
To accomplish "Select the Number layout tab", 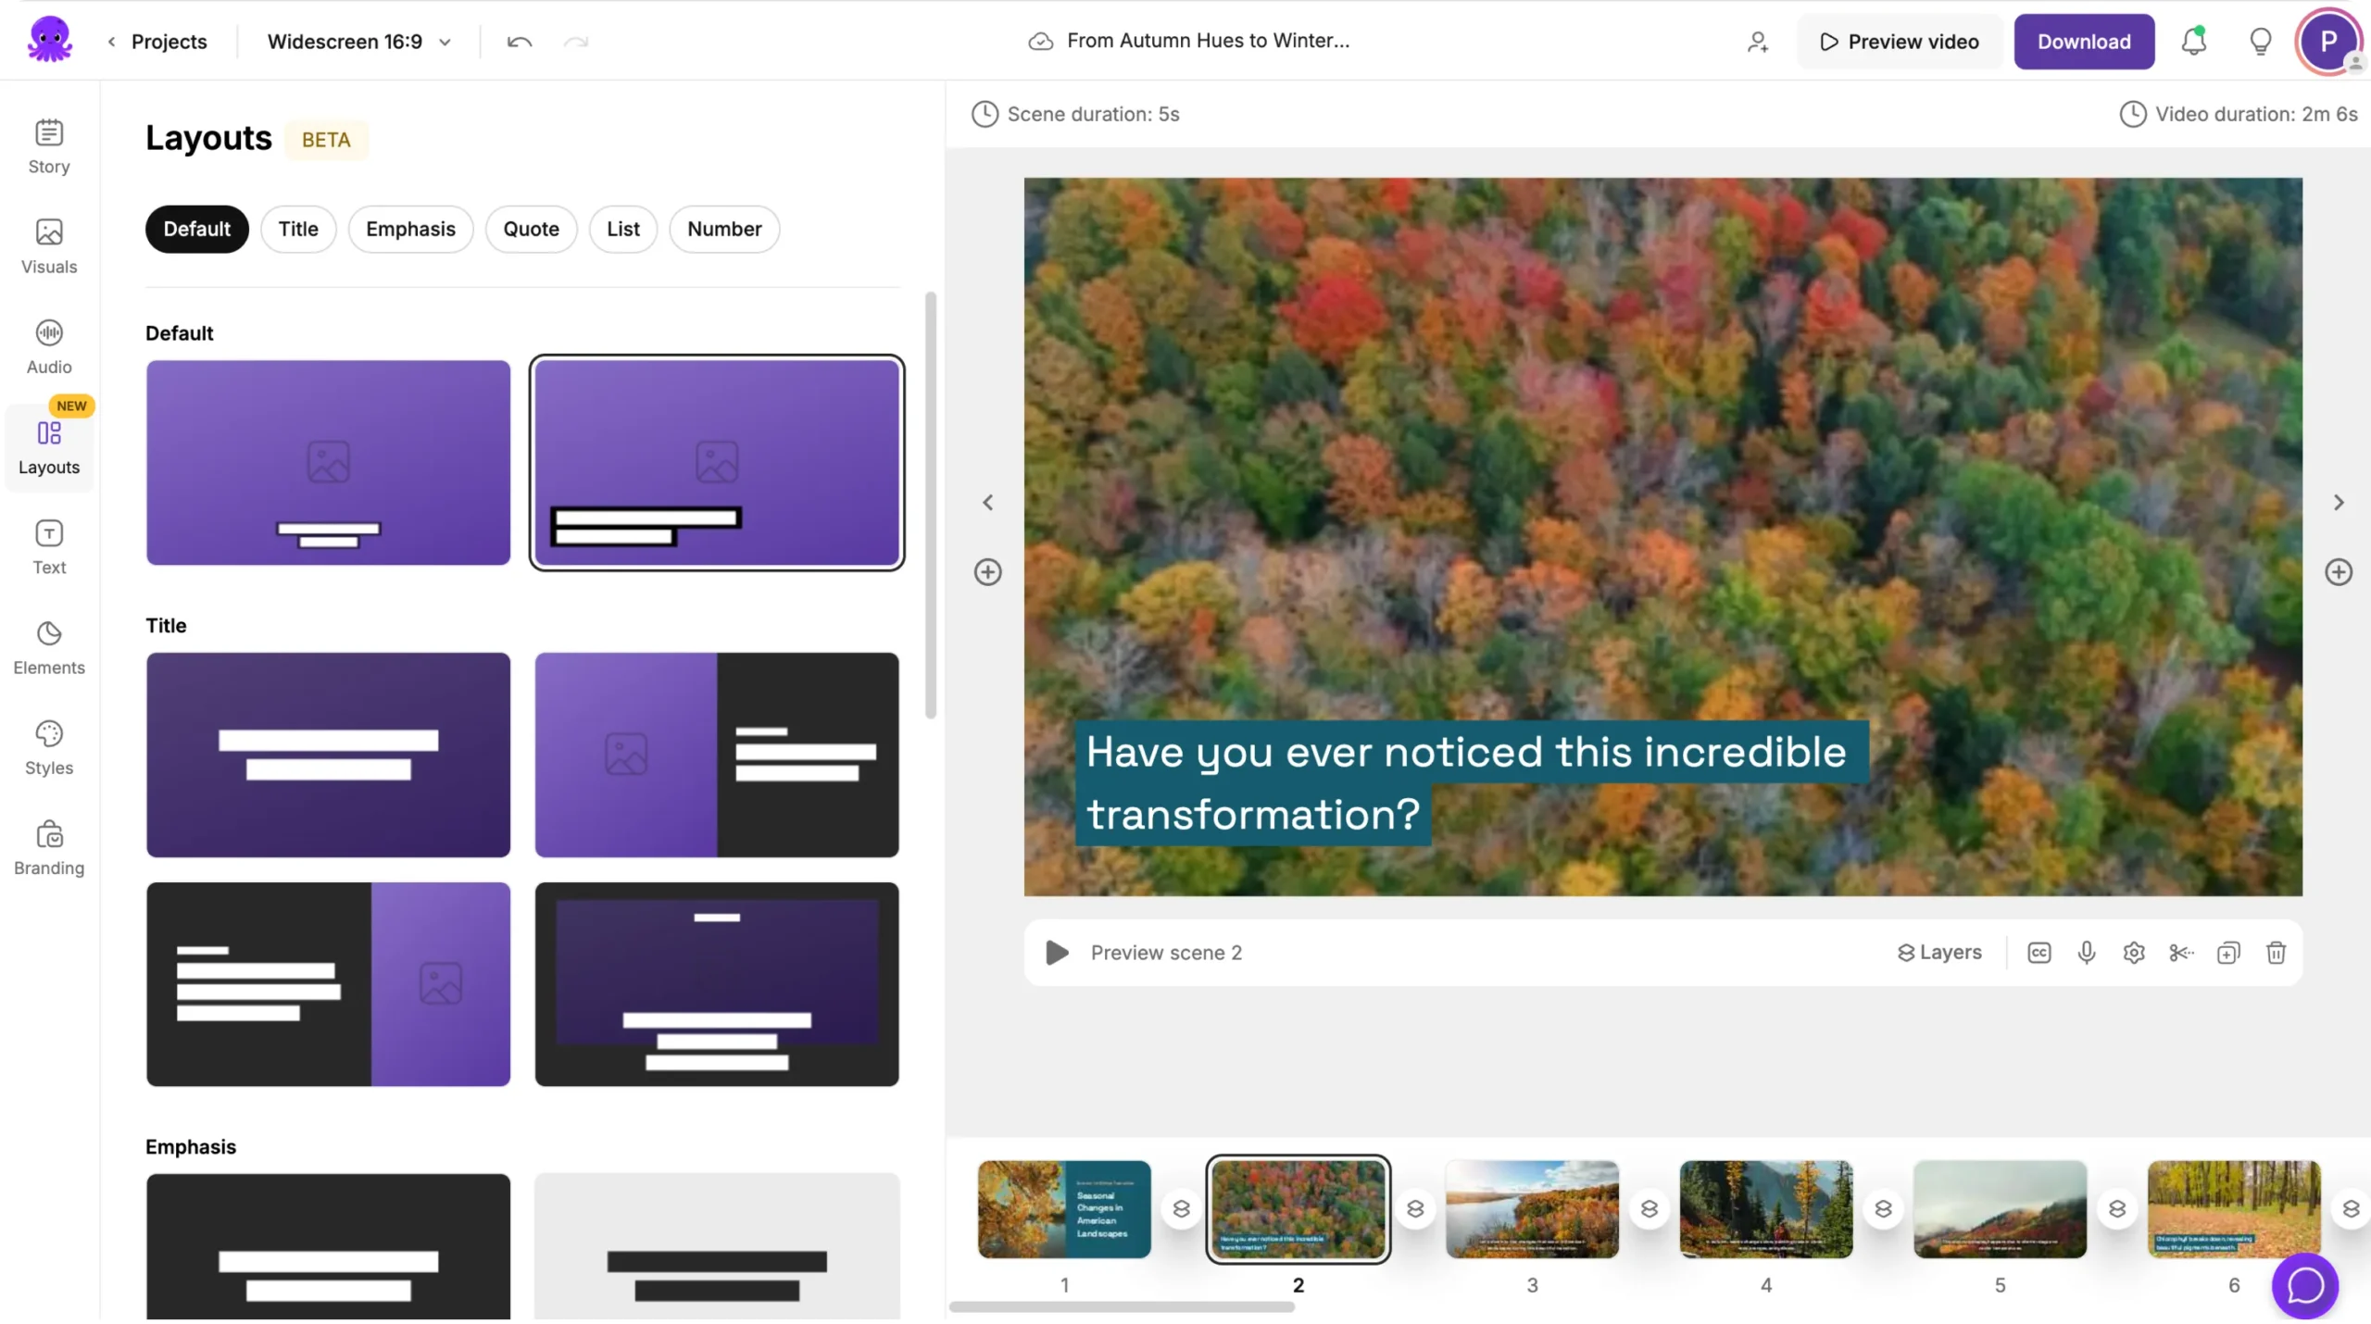I will pyautogui.click(x=724, y=229).
